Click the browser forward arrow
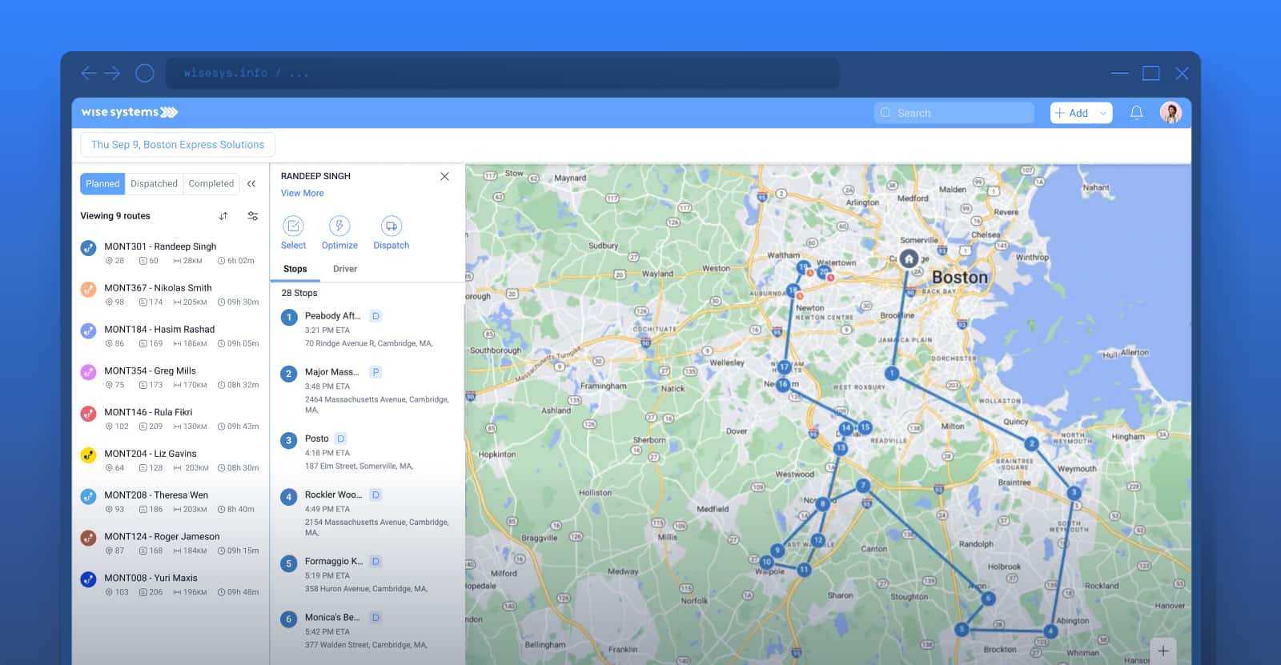 (112, 73)
